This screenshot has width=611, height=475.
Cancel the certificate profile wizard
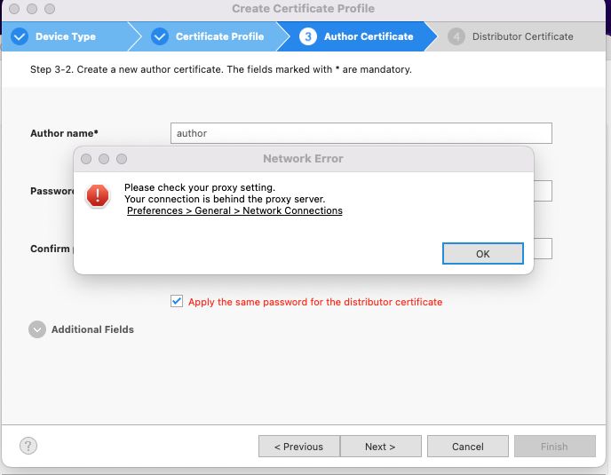click(x=468, y=447)
